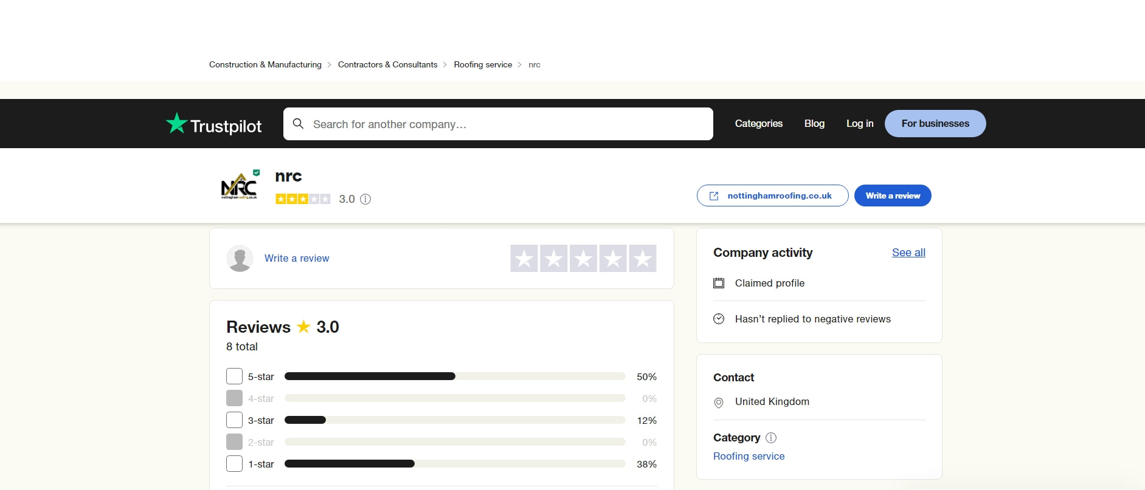
Task: Rate five stars in review box
Action: tap(642, 258)
